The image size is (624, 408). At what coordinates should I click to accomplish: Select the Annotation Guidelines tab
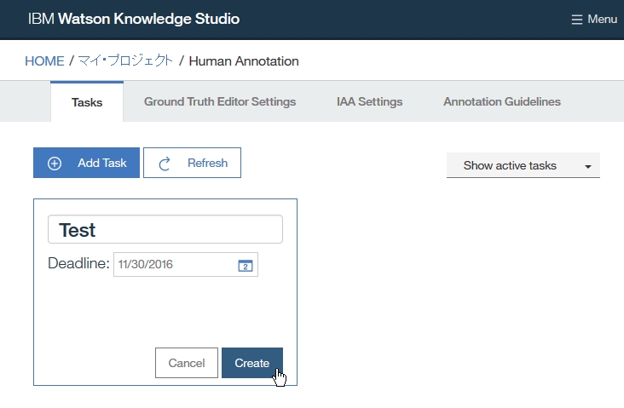pos(502,102)
